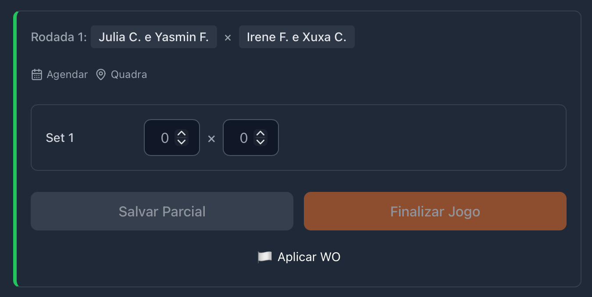The image size is (592, 297).
Task: Click the calendar icon beside Agendar
Action: pos(37,74)
